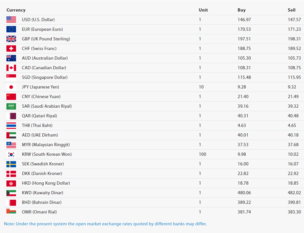Click the Swiss flag icon

pos(11,48)
